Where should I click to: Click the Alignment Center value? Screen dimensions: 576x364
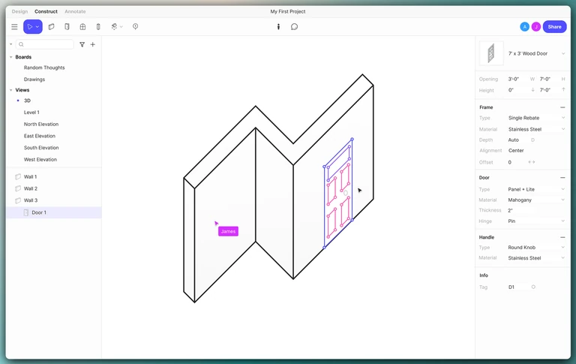[516, 151]
